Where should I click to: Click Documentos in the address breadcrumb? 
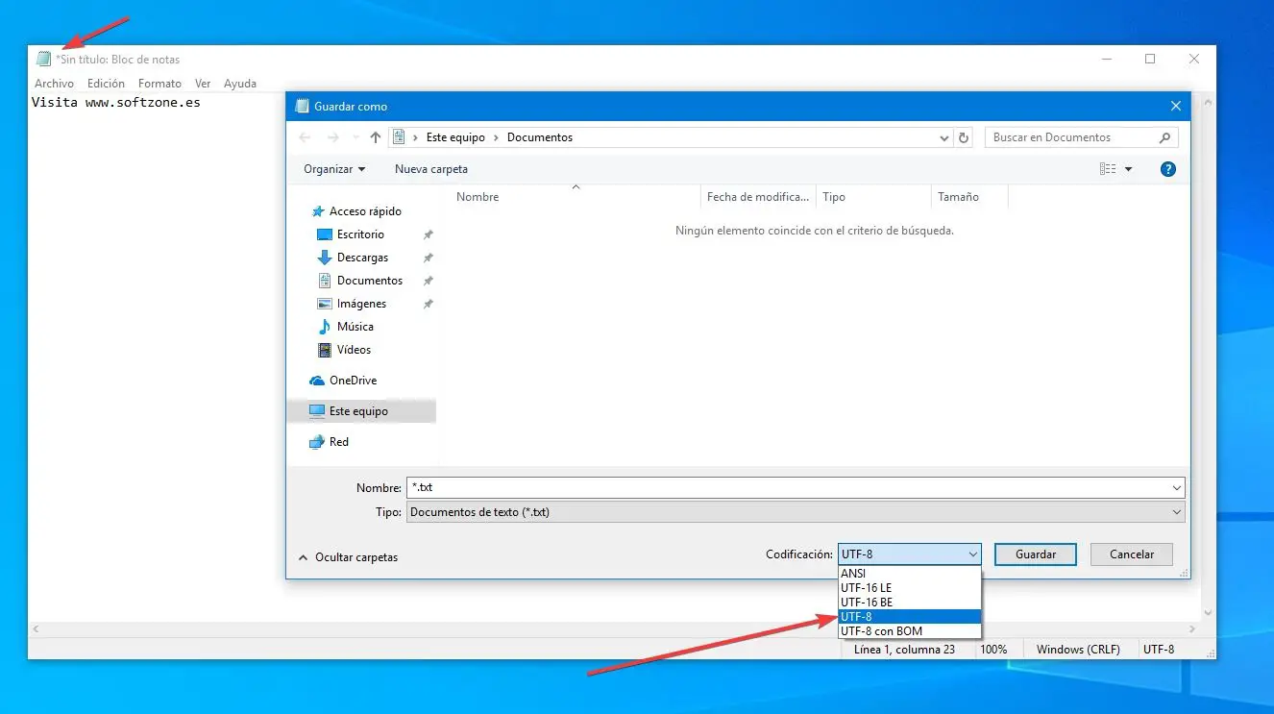click(x=540, y=137)
